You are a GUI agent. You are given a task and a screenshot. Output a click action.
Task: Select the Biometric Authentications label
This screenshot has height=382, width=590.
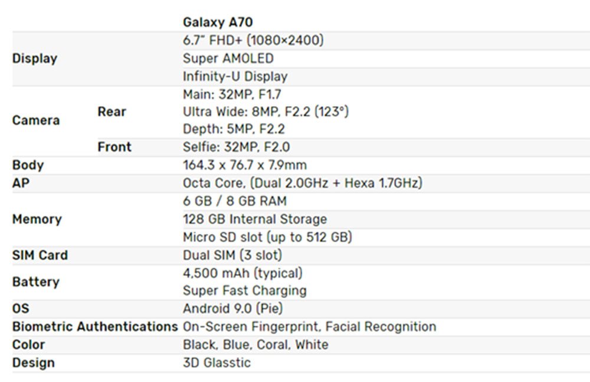[x=95, y=327]
